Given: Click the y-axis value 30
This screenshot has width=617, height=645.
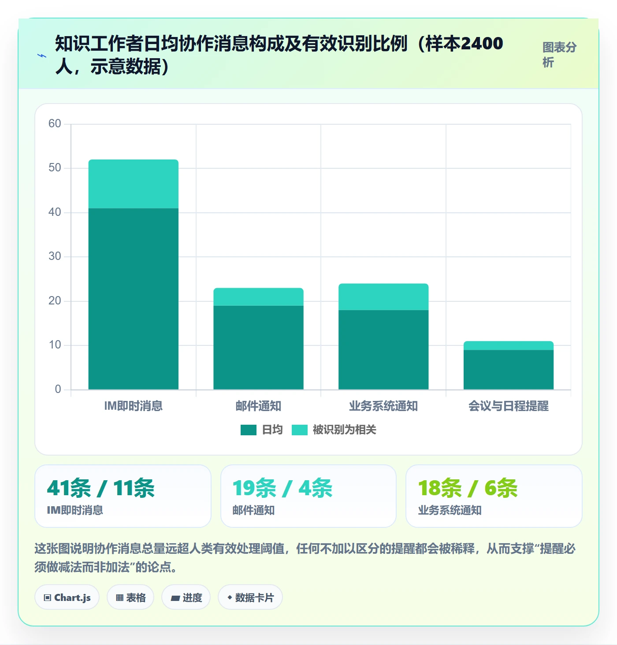Looking at the screenshot, I should tap(55, 256).
